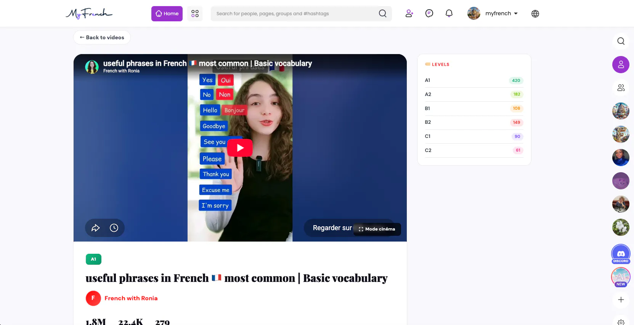The image size is (634, 325).
Task: Select the B1 level row
Action: point(474,109)
